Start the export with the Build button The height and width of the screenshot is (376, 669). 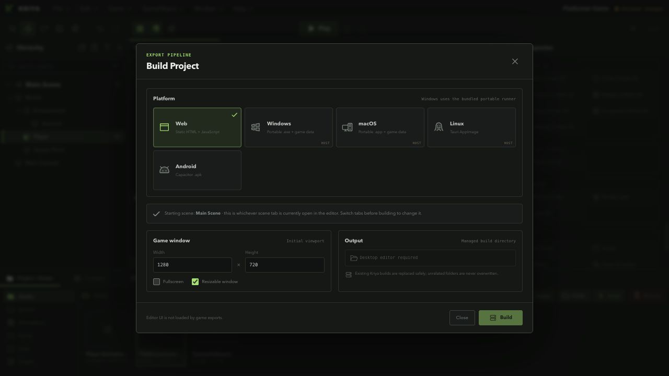(x=501, y=318)
